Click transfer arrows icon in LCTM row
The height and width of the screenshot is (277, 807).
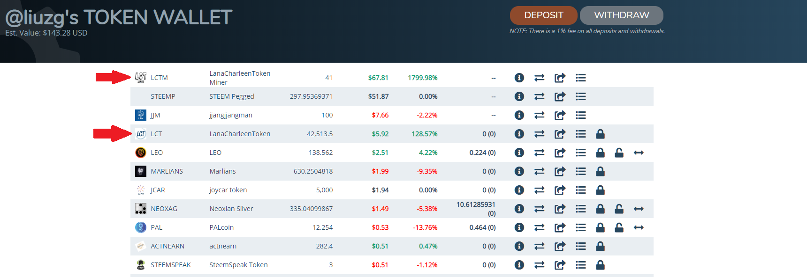(540, 78)
